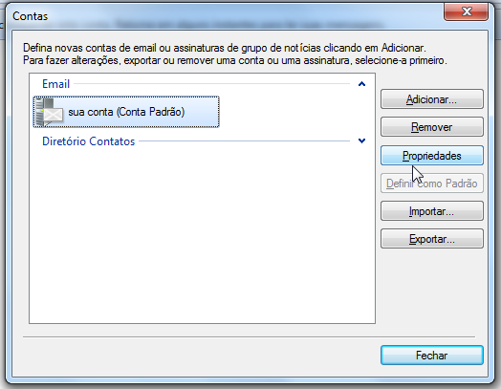Open the account Propriedades

(x=432, y=156)
